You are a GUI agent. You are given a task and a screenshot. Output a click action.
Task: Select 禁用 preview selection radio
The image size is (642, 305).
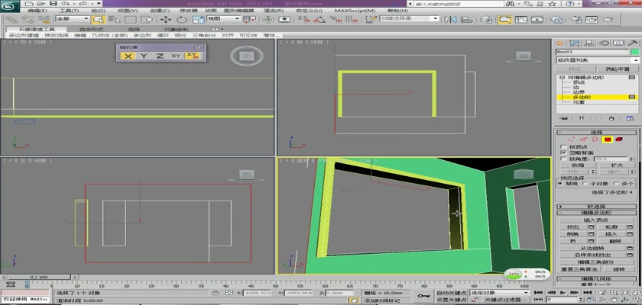click(560, 184)
